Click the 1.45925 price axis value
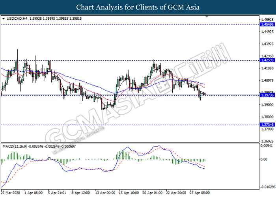Image resolution: width=276 pixels, height=197 pixels. point(267,20)
